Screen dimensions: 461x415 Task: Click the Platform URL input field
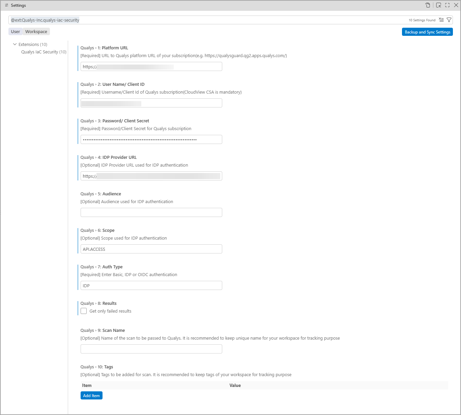[151, 67]
